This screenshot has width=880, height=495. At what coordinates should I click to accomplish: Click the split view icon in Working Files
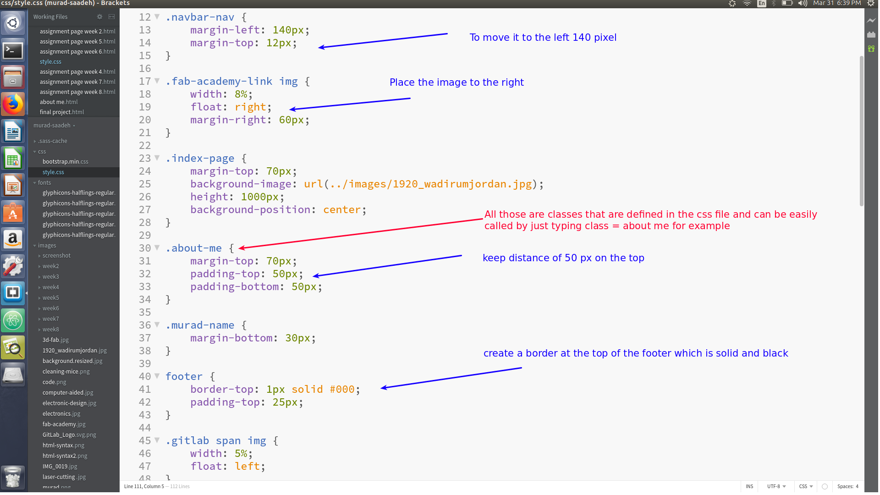point(111,16)
